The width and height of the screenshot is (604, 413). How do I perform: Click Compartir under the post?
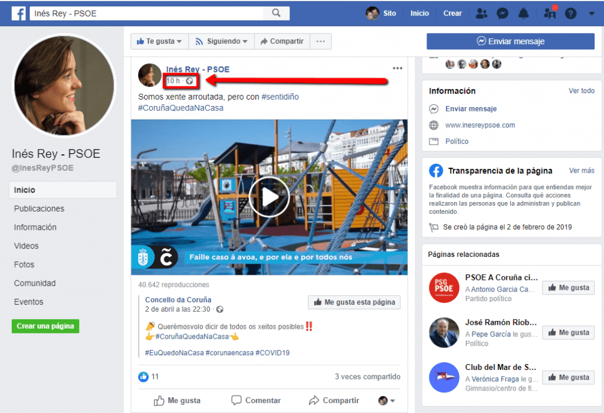click(x=334, y=400)
